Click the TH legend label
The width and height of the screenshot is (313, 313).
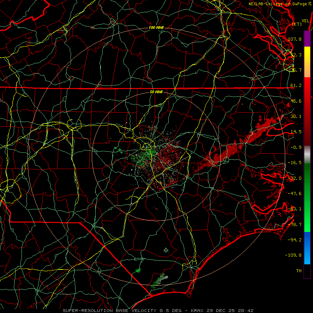coord(299,271)
